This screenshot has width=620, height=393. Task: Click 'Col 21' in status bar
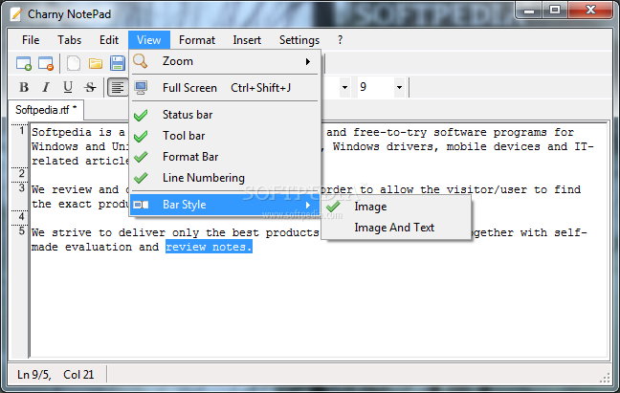(78, 375)
